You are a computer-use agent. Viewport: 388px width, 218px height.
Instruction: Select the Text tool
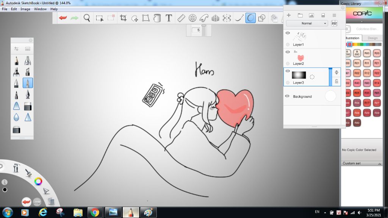coord(169,18)
